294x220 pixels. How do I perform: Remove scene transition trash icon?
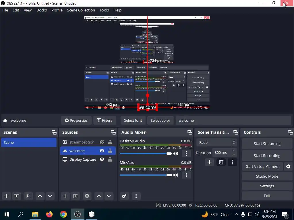pos(221,162)
